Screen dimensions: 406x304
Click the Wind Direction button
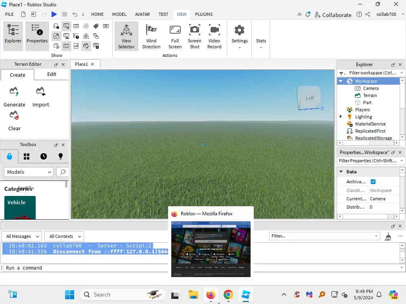(151, 36)
